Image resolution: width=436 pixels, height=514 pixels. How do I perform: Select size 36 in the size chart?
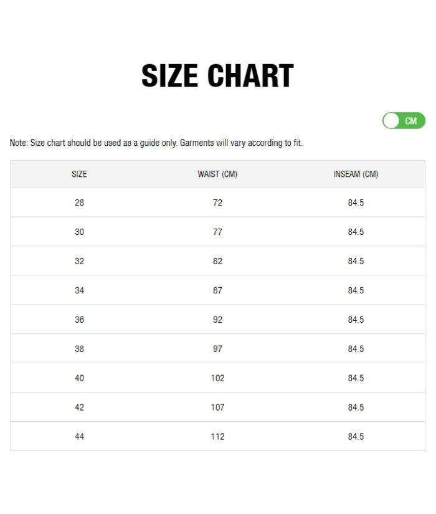coord(79,320)
